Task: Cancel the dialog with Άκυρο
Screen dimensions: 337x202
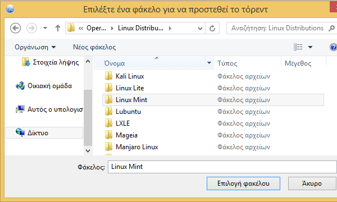Action: coord(312,183)
